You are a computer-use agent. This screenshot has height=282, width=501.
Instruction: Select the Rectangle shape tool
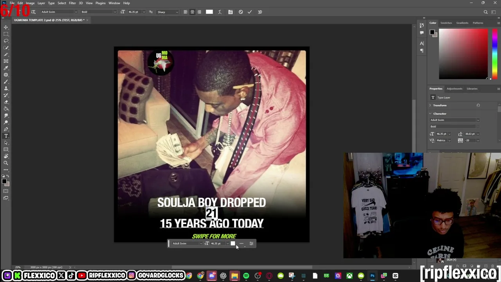tap(6, 149)
